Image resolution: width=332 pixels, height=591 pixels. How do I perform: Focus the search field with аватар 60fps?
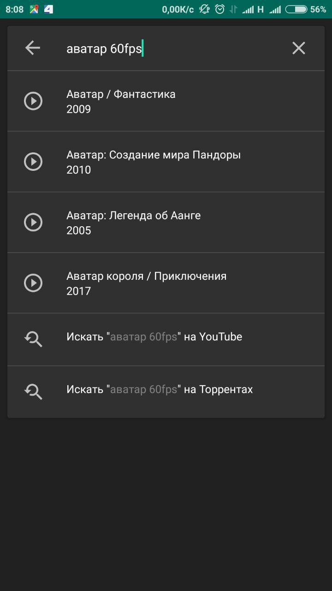point(171,48)
